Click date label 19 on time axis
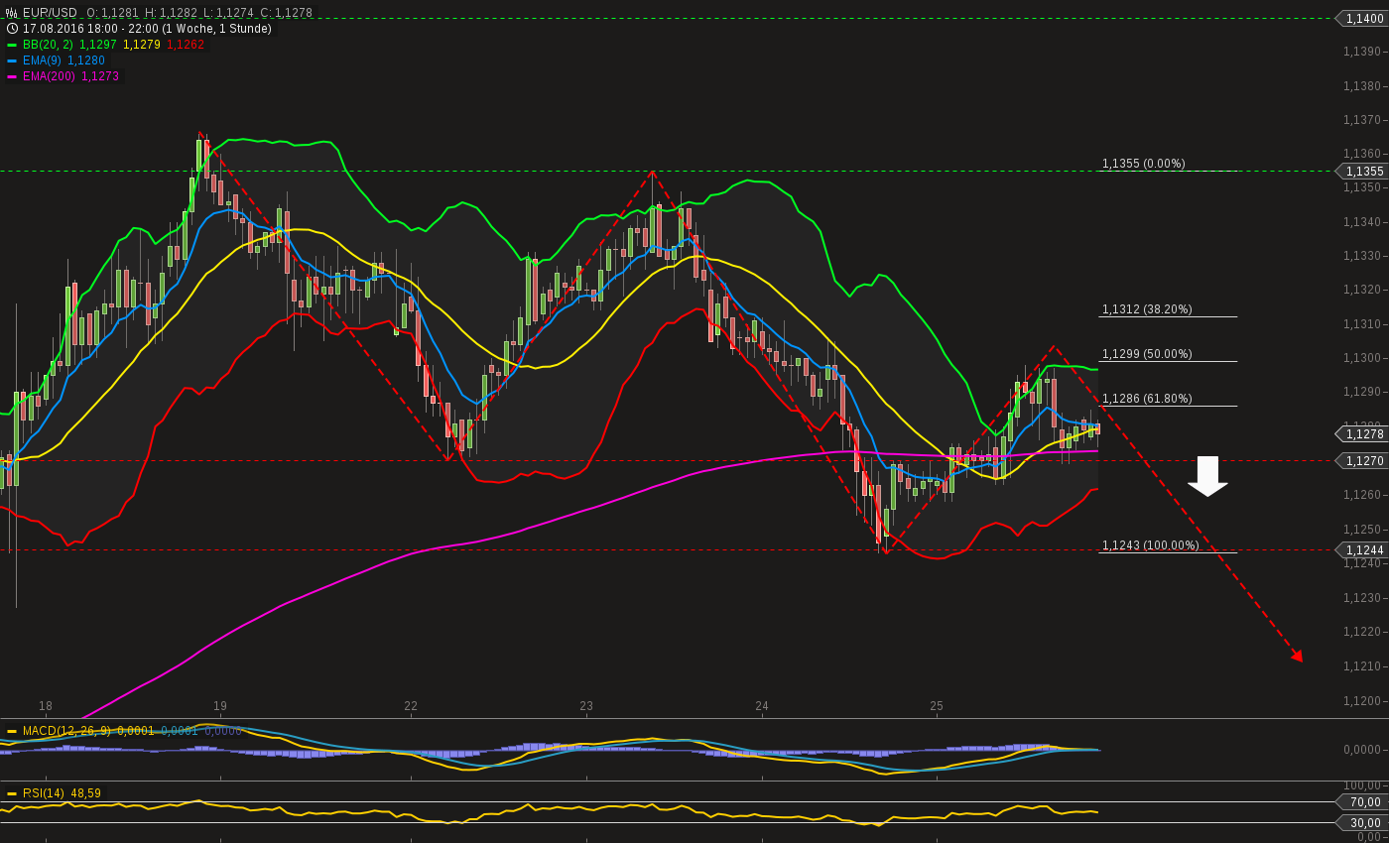 pyautogui.click(x=220, y=706)
